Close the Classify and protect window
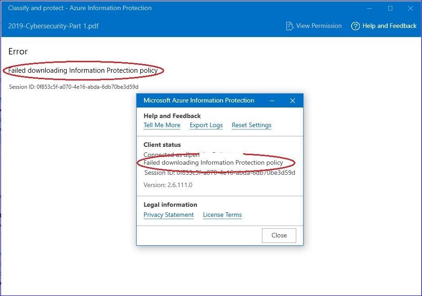 [411, 8]
